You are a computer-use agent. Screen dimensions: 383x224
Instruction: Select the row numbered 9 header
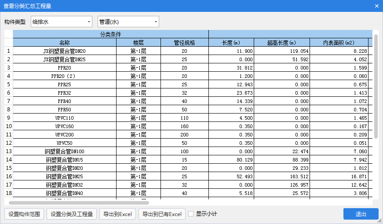point(8,118)
